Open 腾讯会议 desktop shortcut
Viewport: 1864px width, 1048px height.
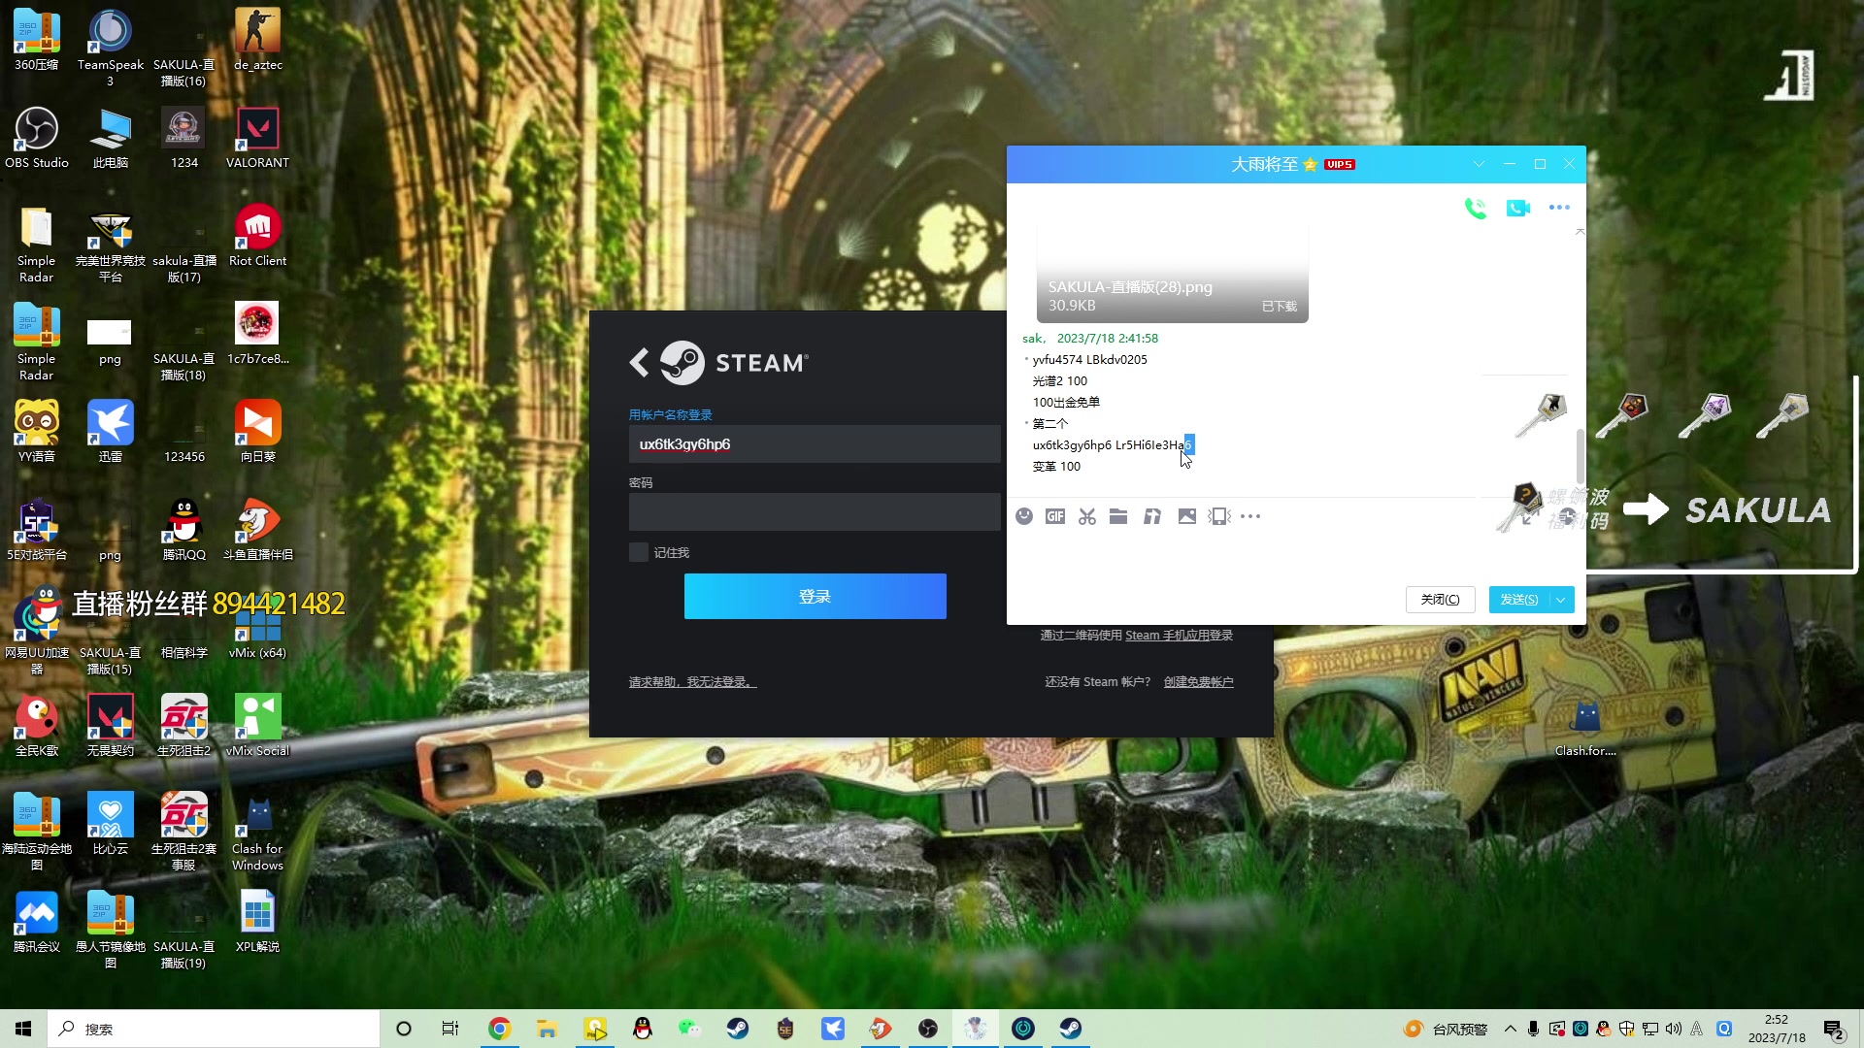[37, 922]
